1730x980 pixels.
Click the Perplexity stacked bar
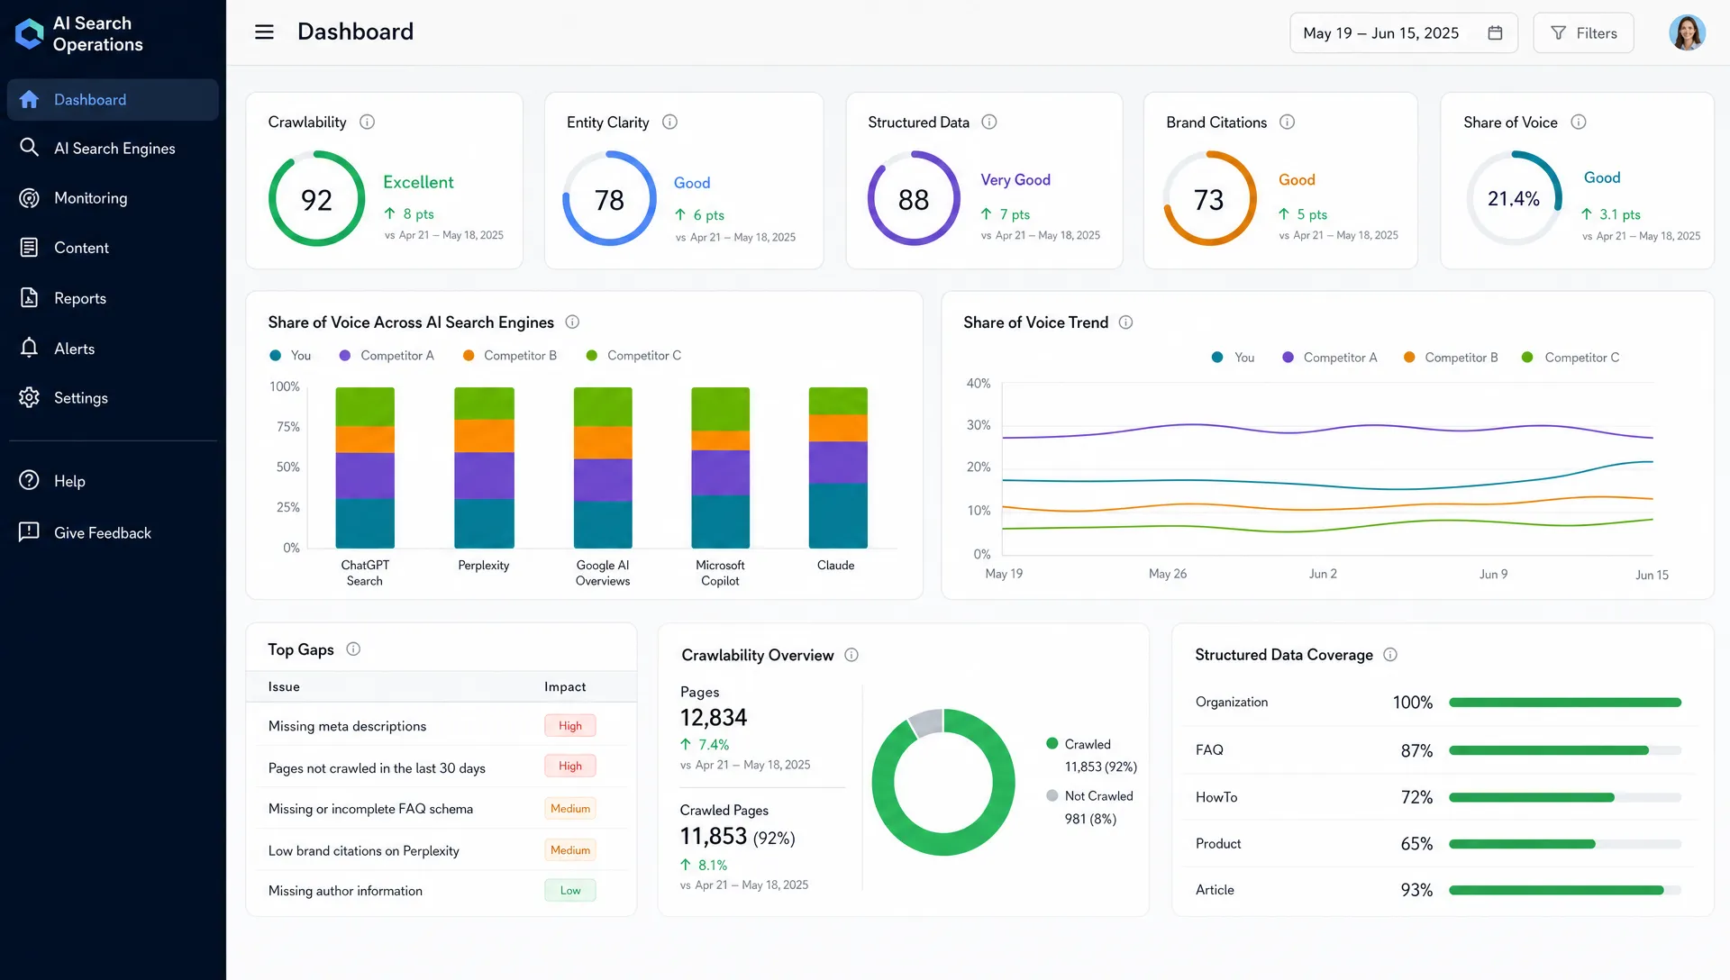(x=484, y=467)
